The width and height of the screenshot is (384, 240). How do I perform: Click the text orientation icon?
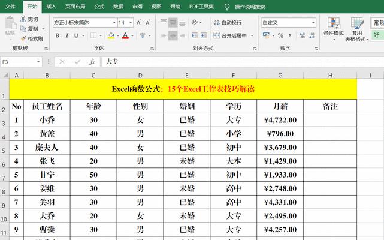[195, 22]
